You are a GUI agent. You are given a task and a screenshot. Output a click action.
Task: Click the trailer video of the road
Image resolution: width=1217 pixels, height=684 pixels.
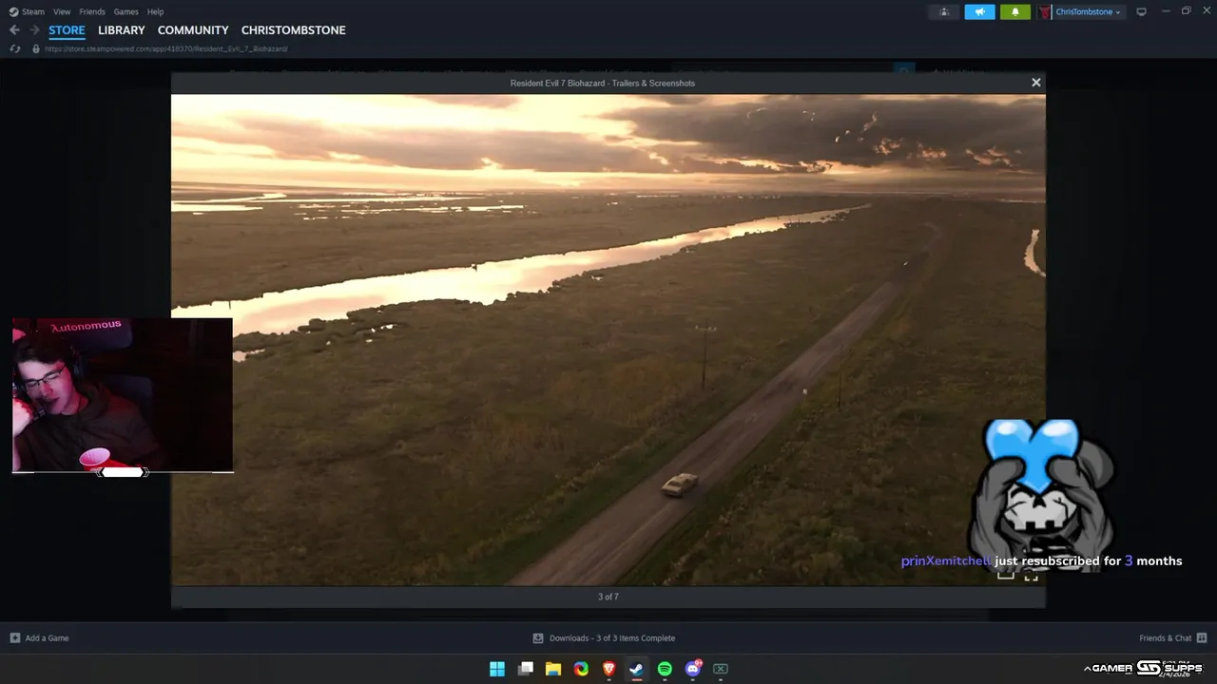pyautogui.click(x=608, y=339)
